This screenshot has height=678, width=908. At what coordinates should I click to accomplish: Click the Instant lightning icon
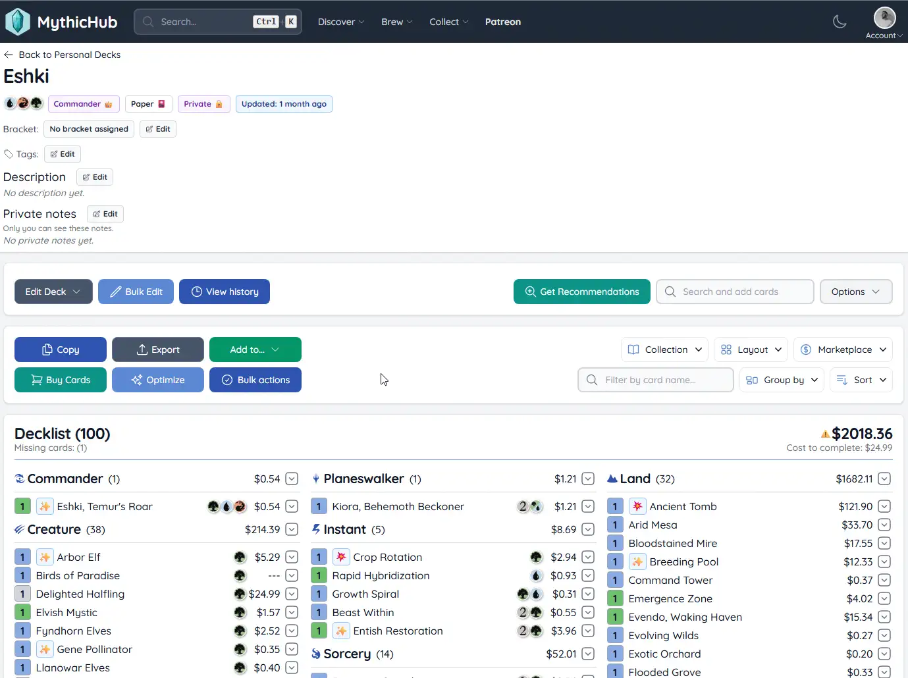[316, 529]
